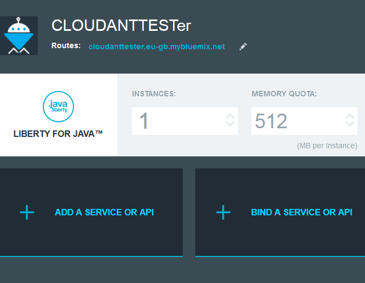Select BIND A SERVICE OR API text
Image resolution: width=365 pixels, height=283 pixels.
pyautogui.click(x=302, y=212)
